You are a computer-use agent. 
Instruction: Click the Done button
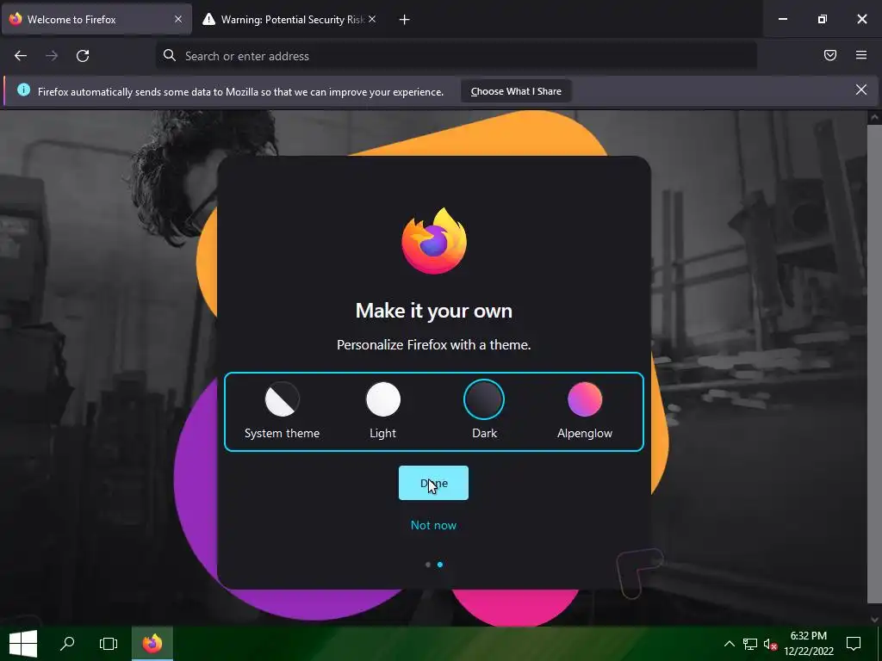tap(433, 483)
